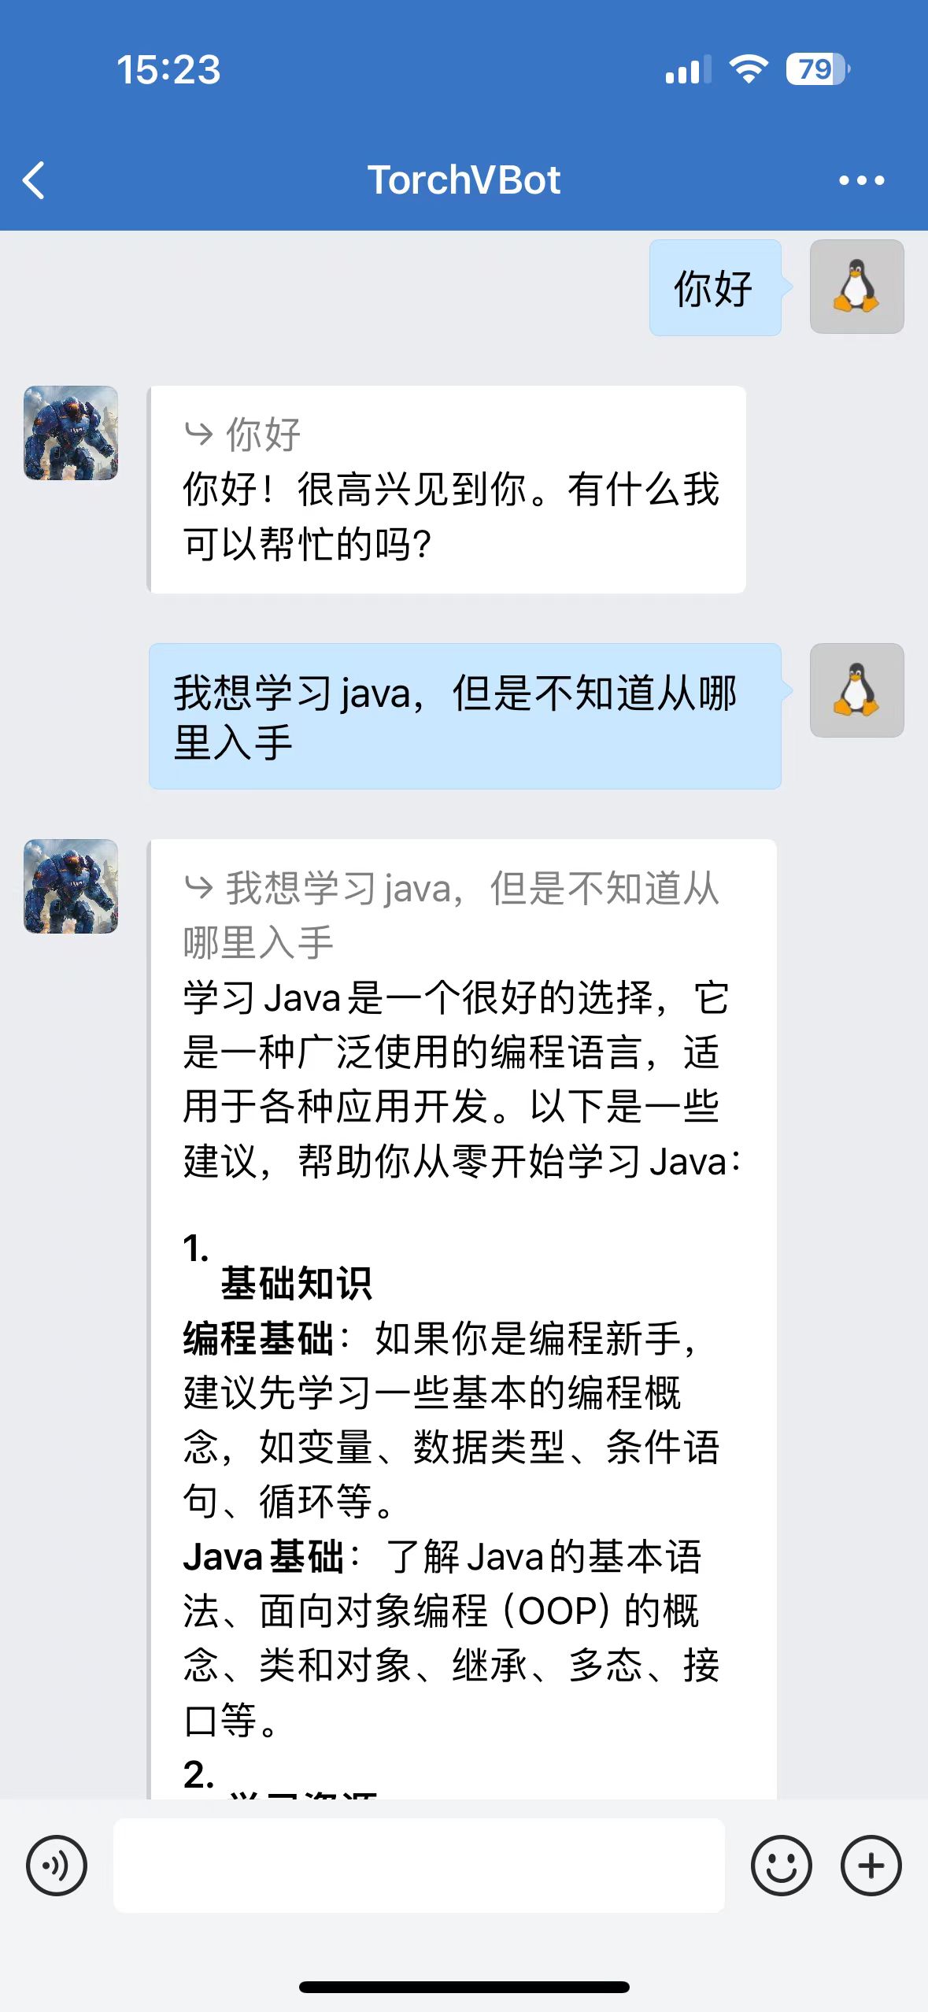This screenshot has width=928, height=2012.
Task: Open robot avatar beside first bot reply
Action: [71, 433]
